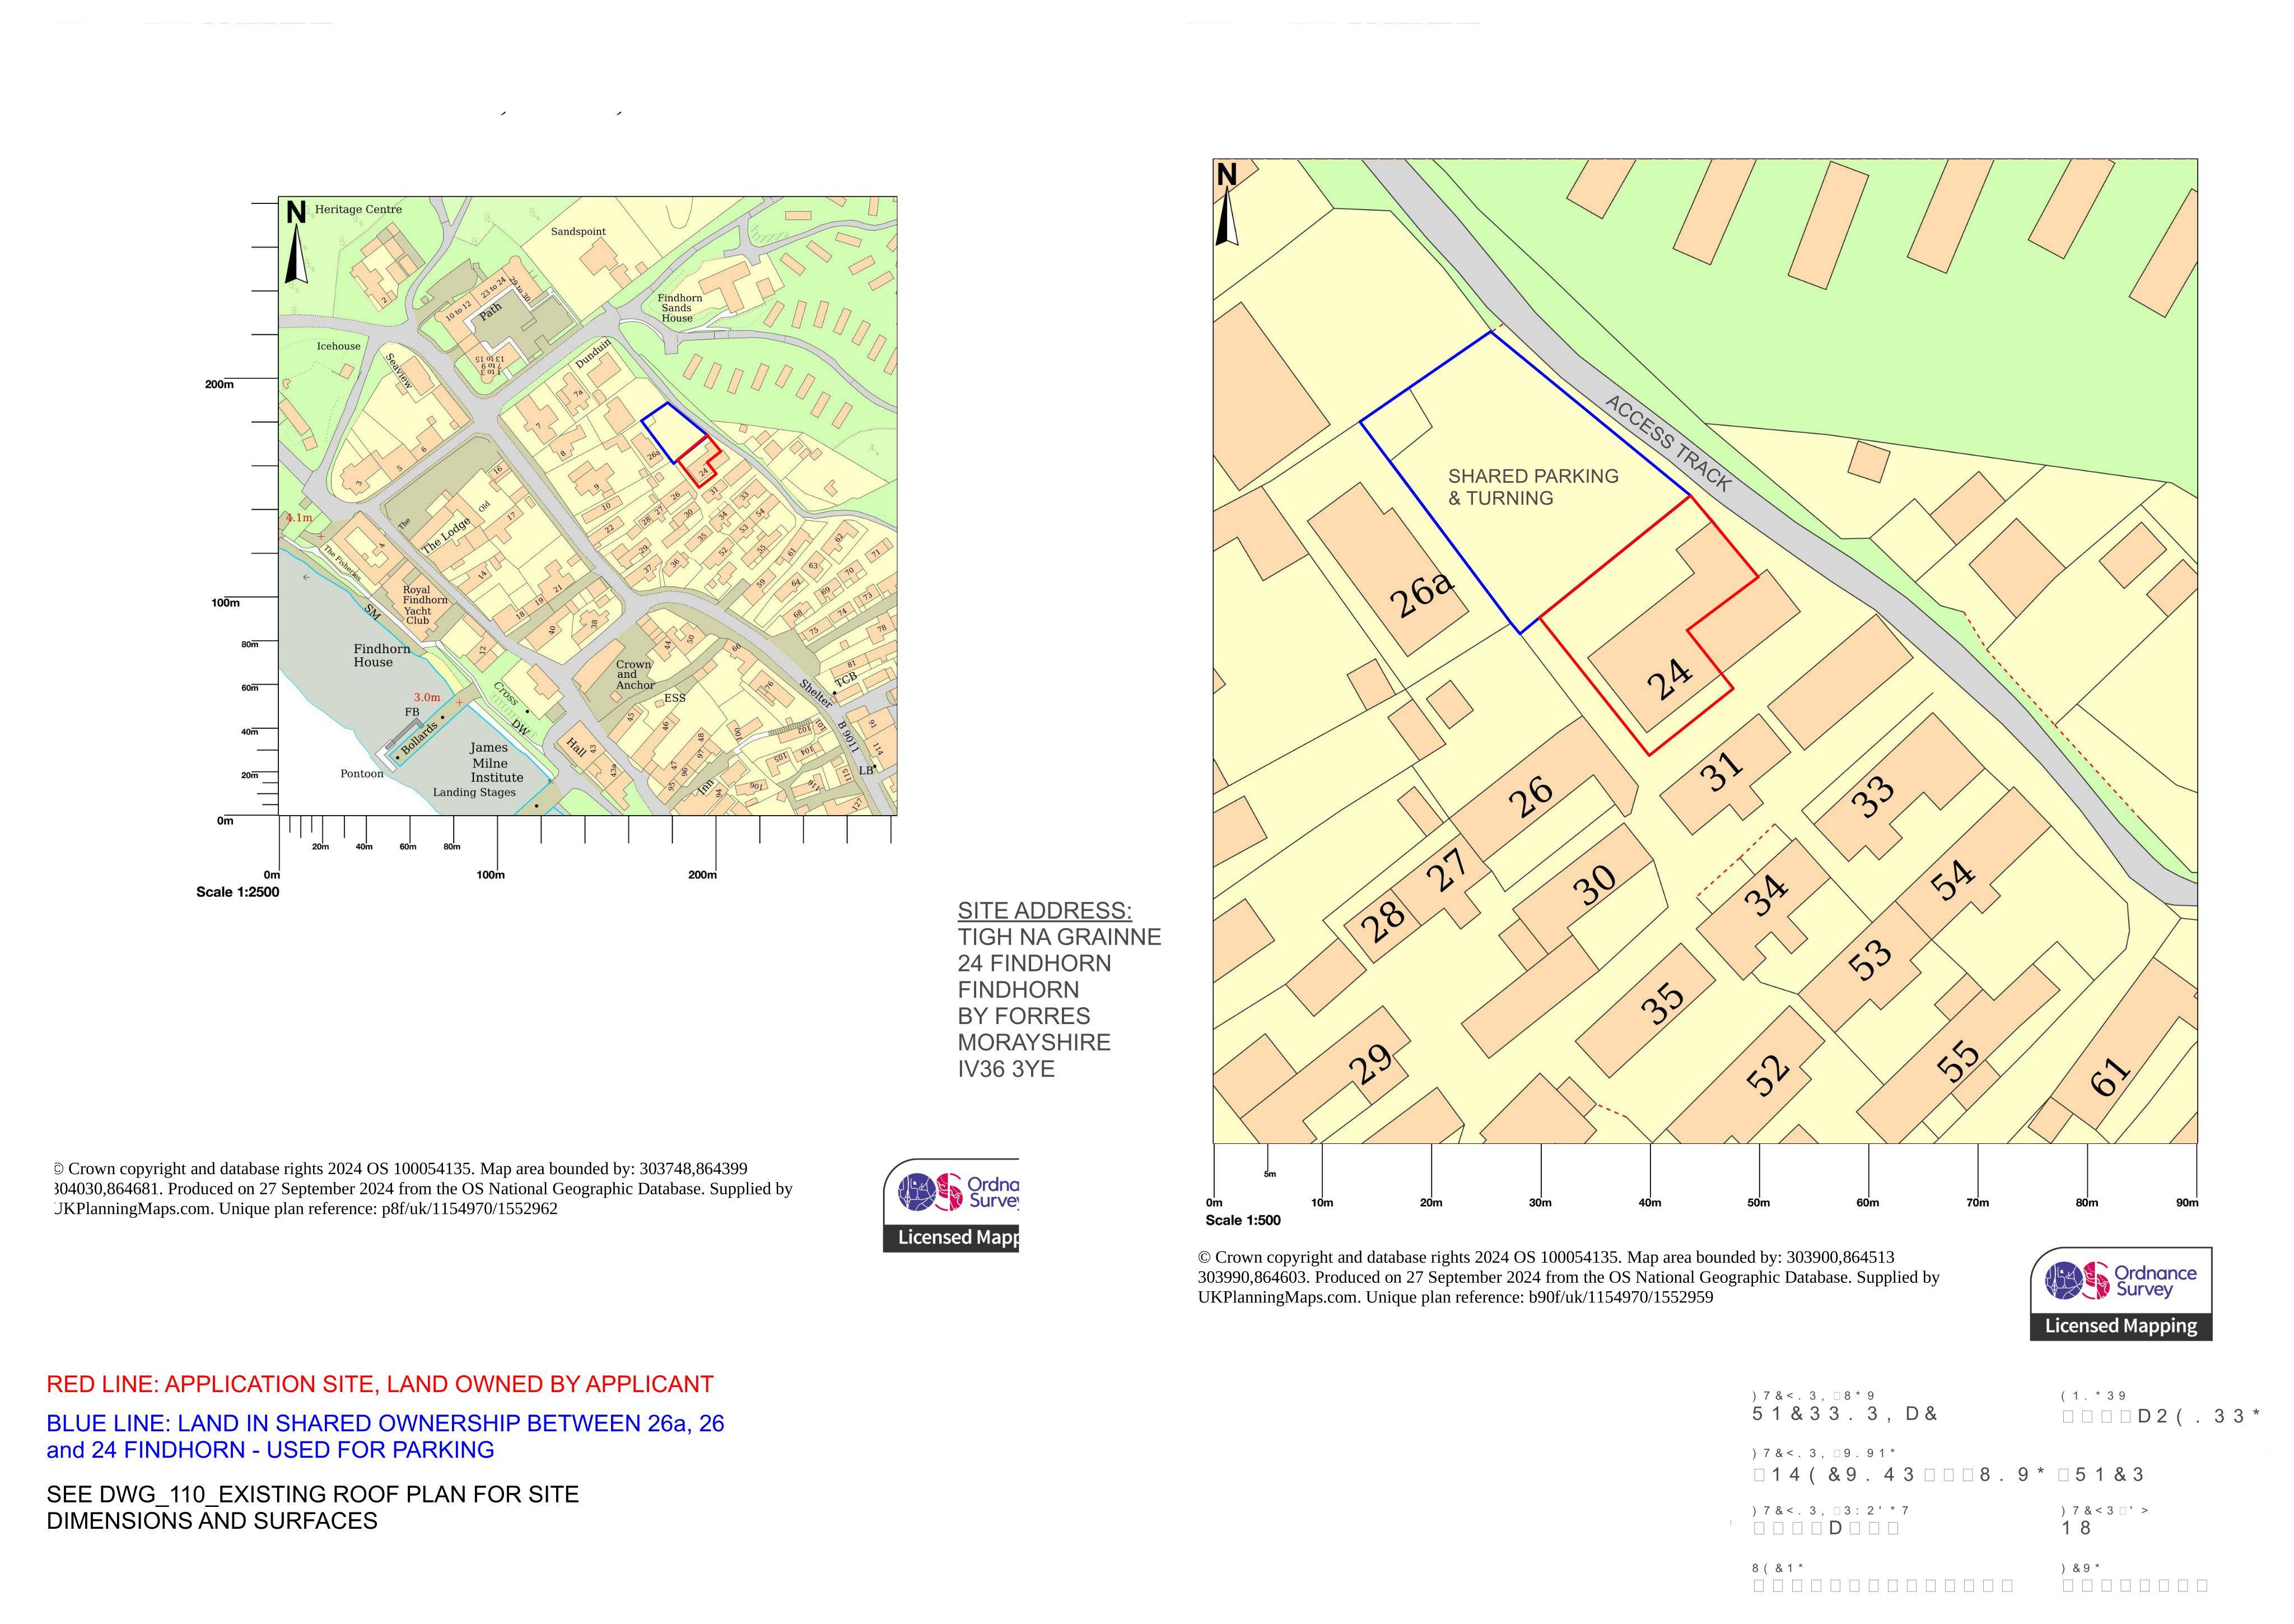Click the cropped Ordnance Survey logo beside the left copyright note
Image resolution: width=2294 pixels, height=1624 pixels.
point(950,1205)
